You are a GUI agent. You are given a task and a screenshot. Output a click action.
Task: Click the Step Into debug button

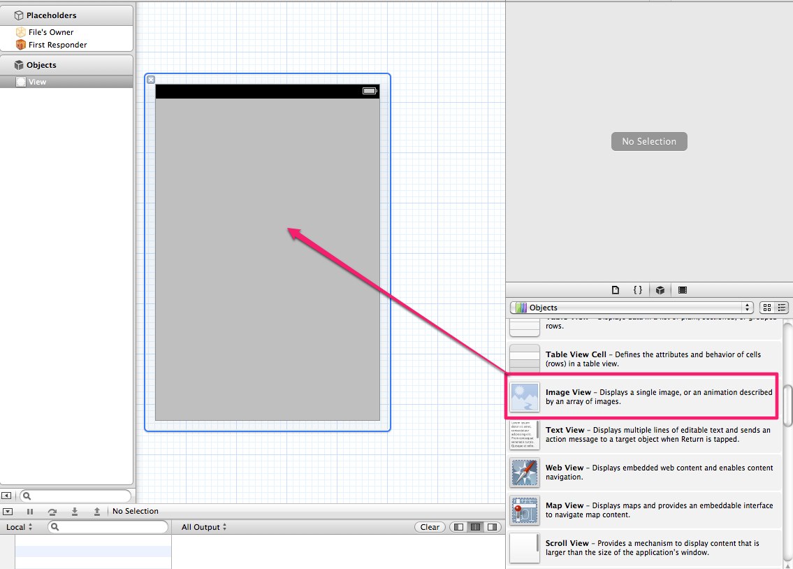pos(74,512)
